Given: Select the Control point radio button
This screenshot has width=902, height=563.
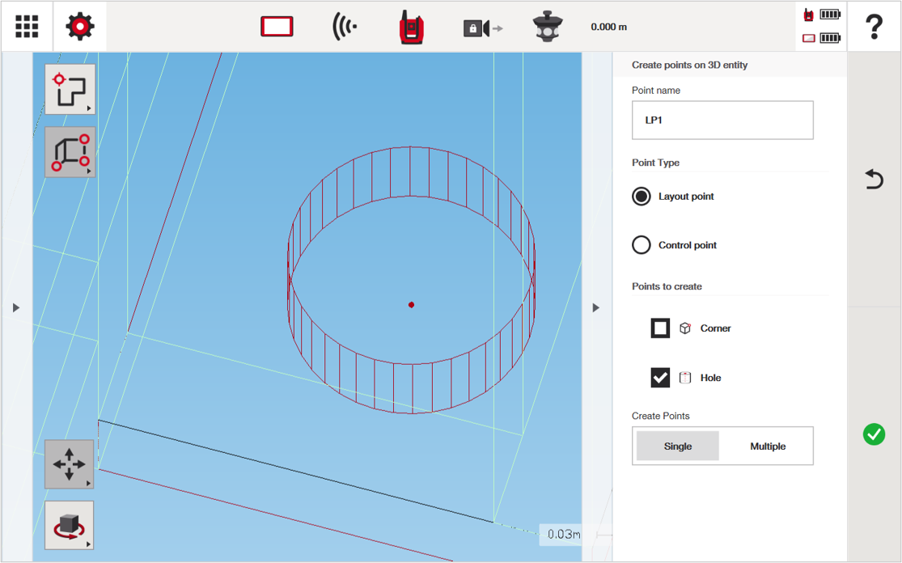Looking at the screenshot, I should pos(641,245).
